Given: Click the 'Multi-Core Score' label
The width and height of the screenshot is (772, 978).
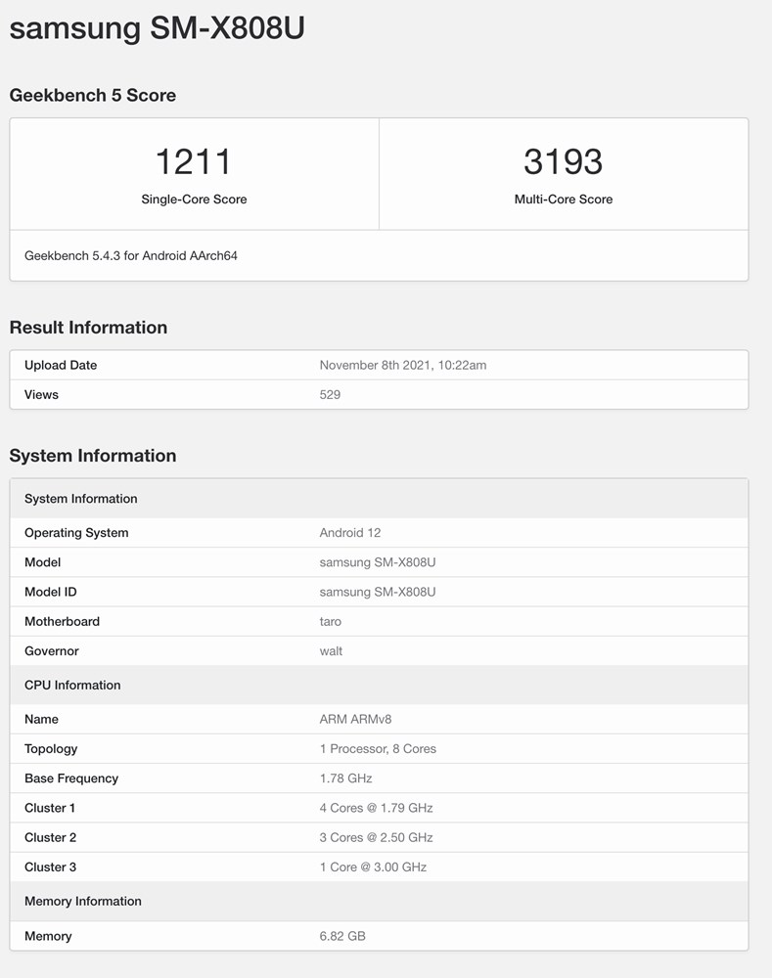Looking at the screenshot, I should (x=563, y=200).
